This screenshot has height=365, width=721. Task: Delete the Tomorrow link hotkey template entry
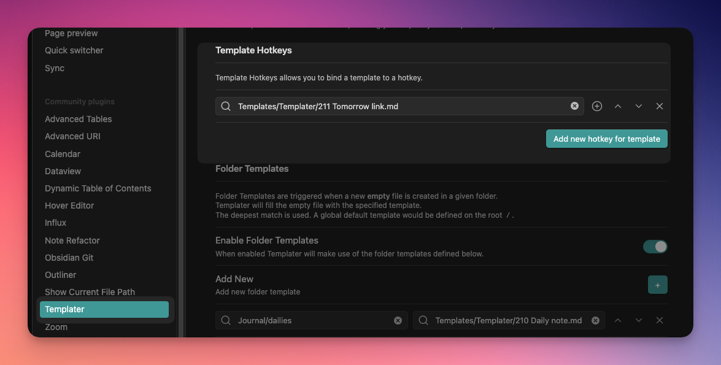pos(660,106)
